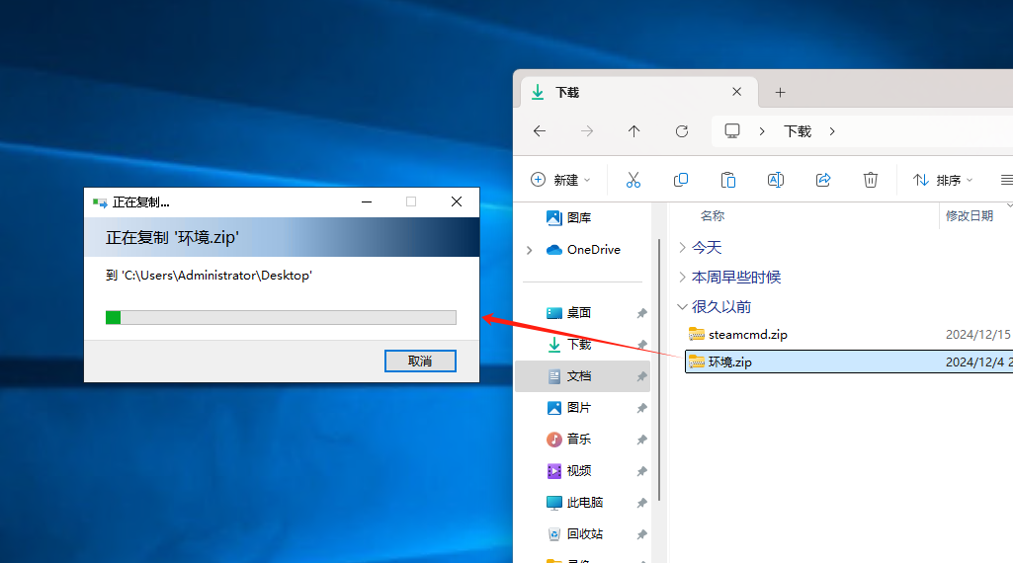The width and height of the screenshot is (1013, 563).
Task: Click the Paste toolbar icon
Action: point(728,180)
